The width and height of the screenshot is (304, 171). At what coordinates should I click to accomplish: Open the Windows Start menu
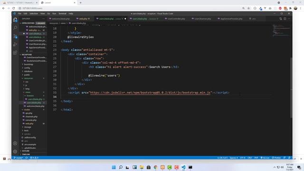pos(114,167)
